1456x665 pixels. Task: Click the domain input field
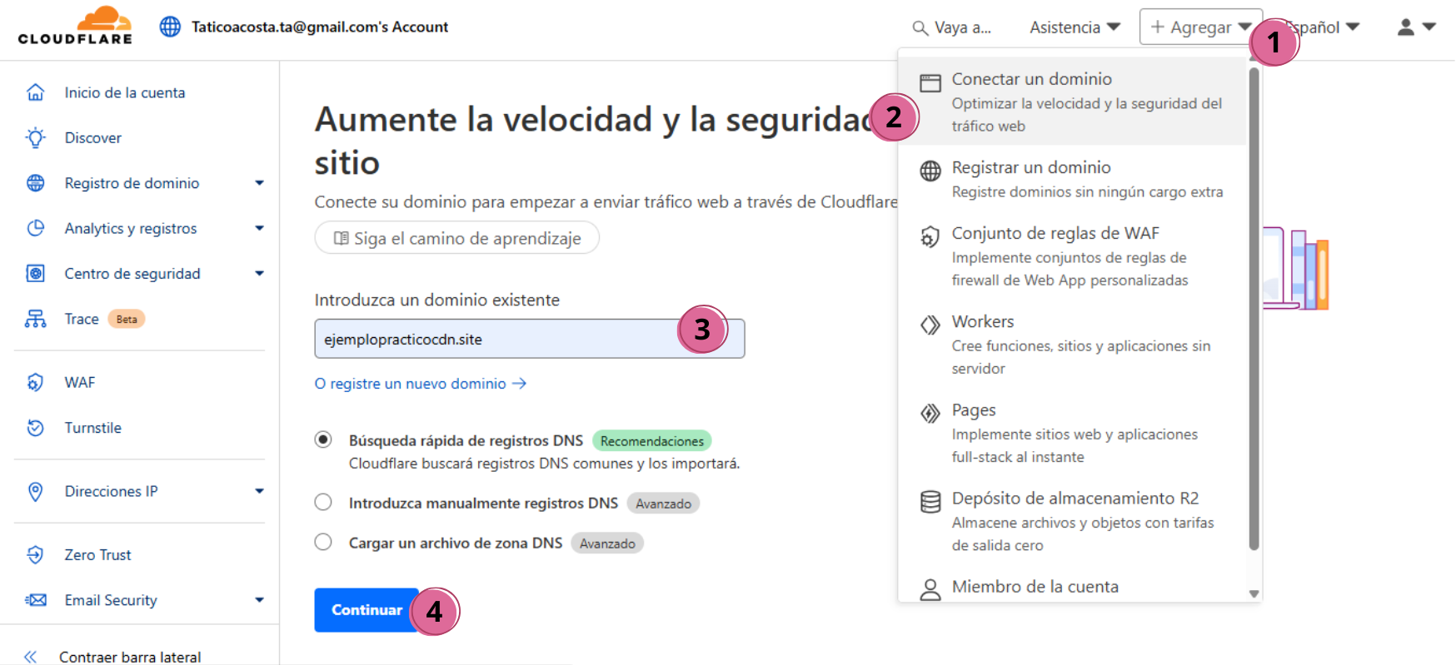[x=529, y=339]
